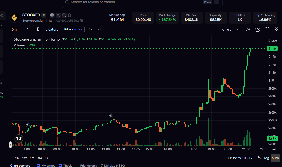Switch the chart to Price mode
Viewport: 282px width, 167px height.
click(x=68, y=29)
